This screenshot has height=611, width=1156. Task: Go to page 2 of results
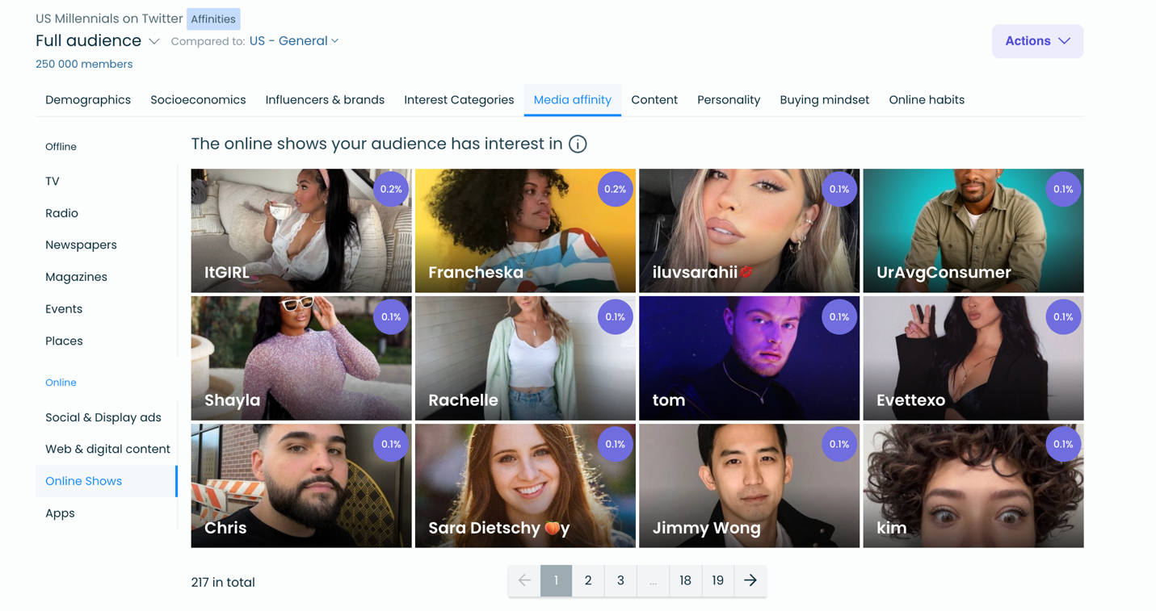click(x=588, y=580)
